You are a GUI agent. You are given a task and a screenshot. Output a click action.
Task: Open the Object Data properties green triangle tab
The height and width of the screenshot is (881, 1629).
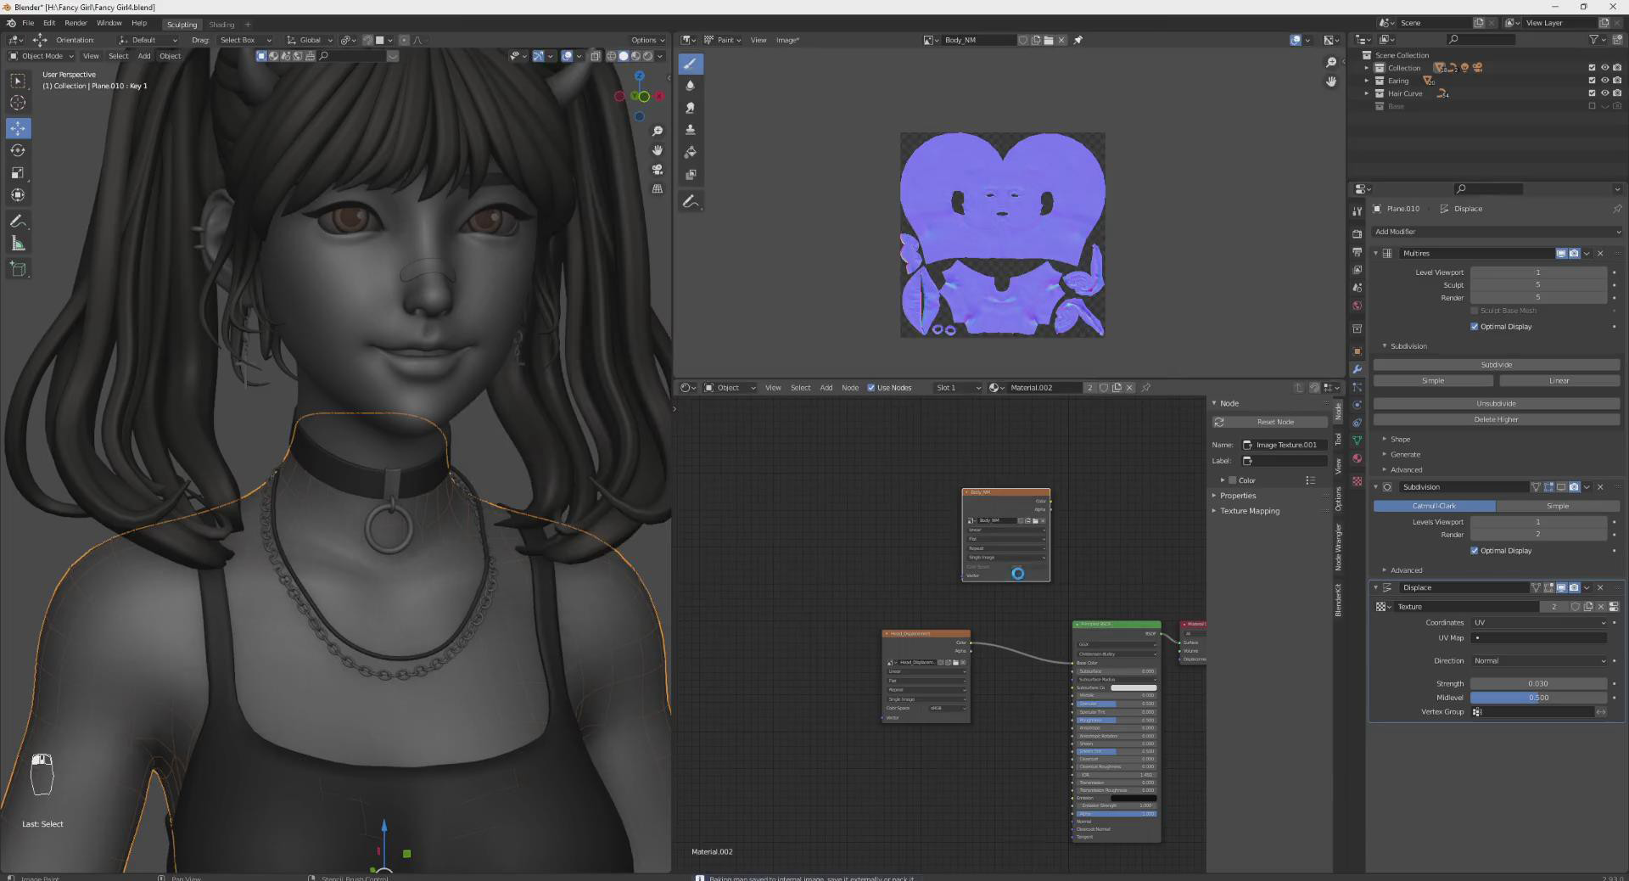(1357, 440)
